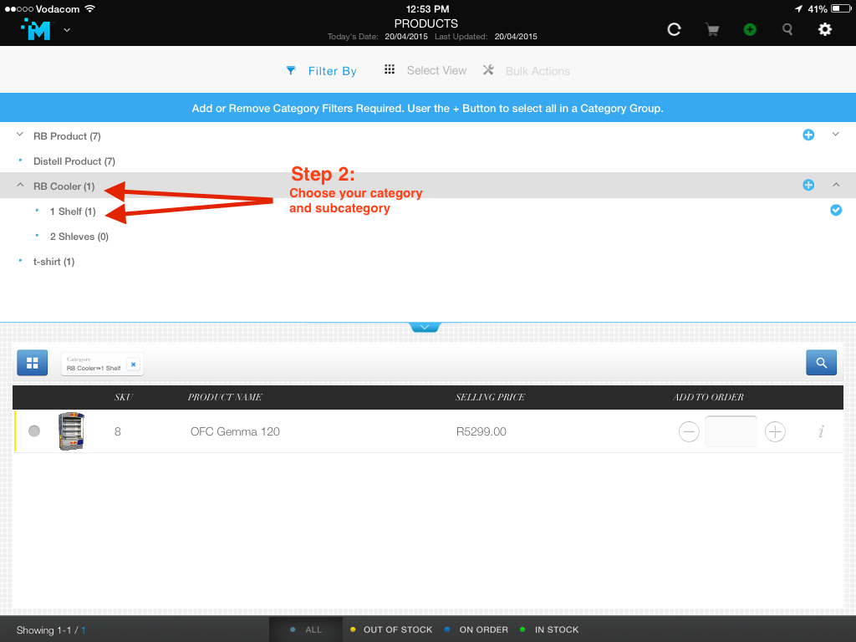Select the 2 Shleves (0) subcategory

(x=79, y=237)
